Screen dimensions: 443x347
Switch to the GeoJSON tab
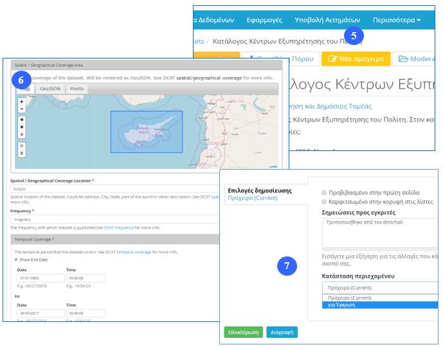(50, 89)
